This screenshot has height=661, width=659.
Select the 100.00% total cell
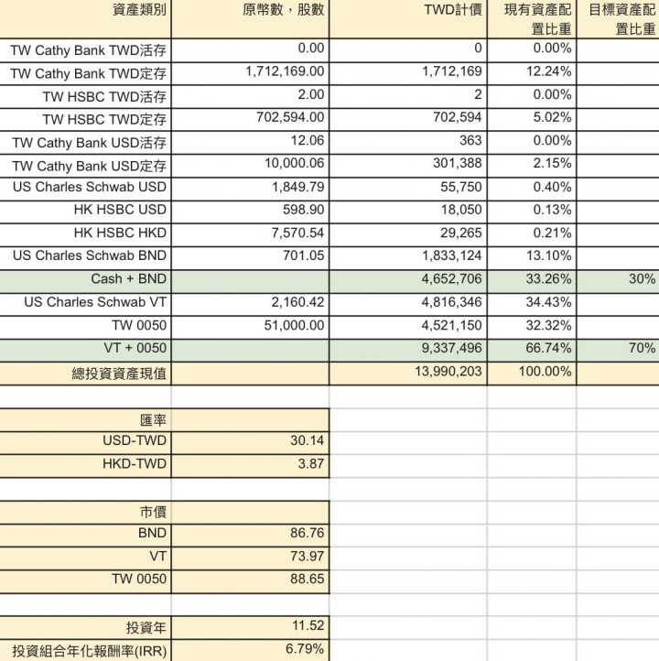click(x=532, y=374)
